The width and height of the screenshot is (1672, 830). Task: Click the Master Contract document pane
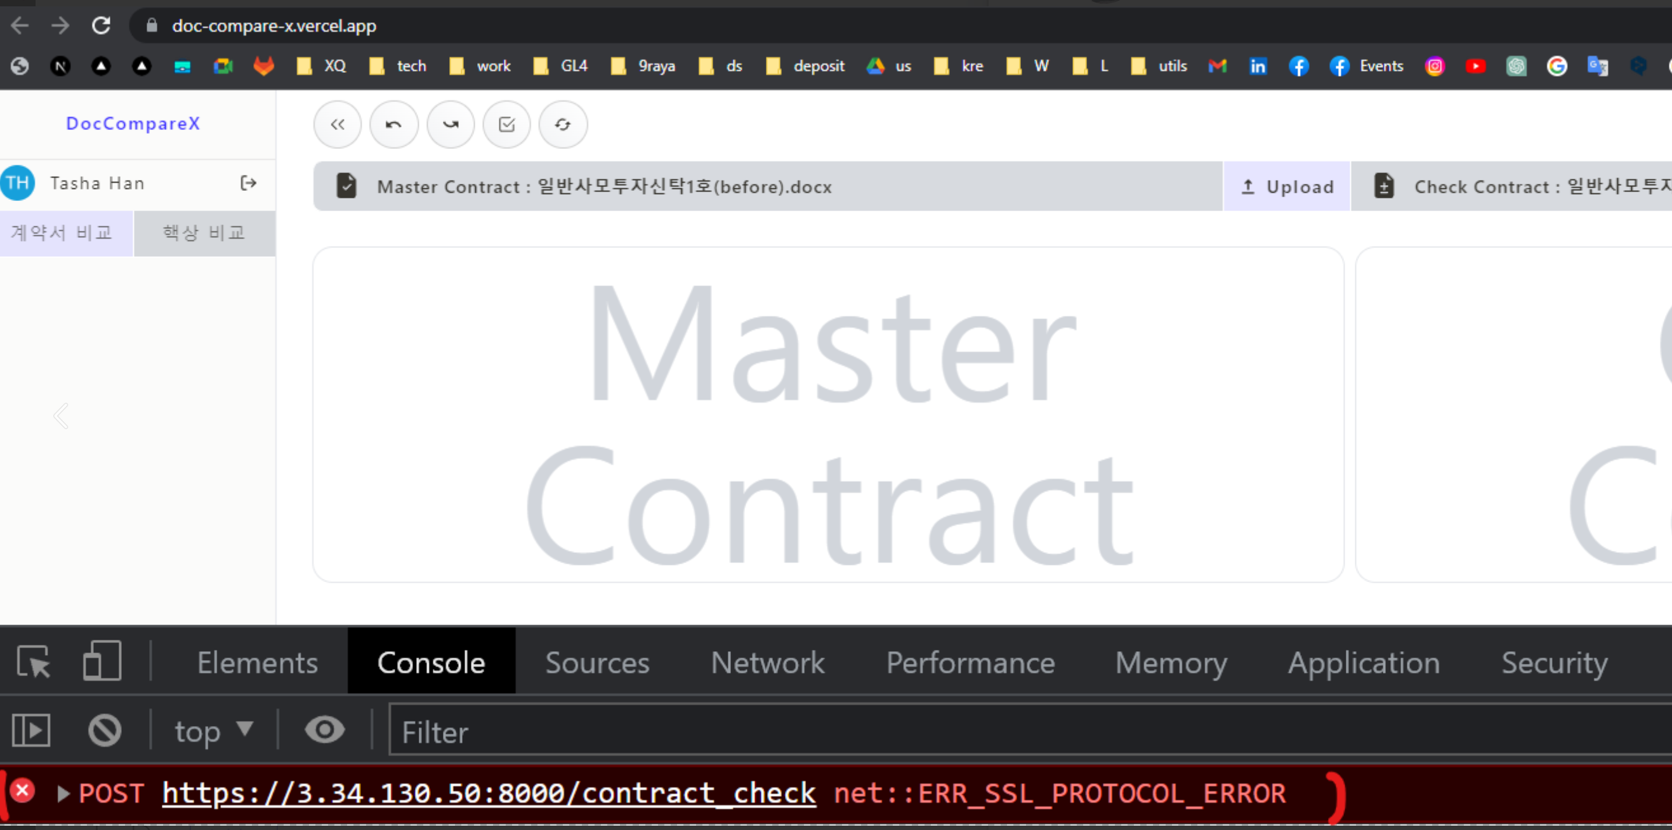point(828,415)
